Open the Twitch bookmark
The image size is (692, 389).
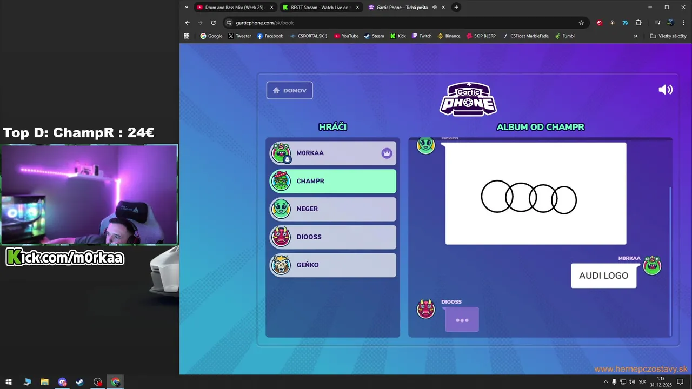click(422, 36)
